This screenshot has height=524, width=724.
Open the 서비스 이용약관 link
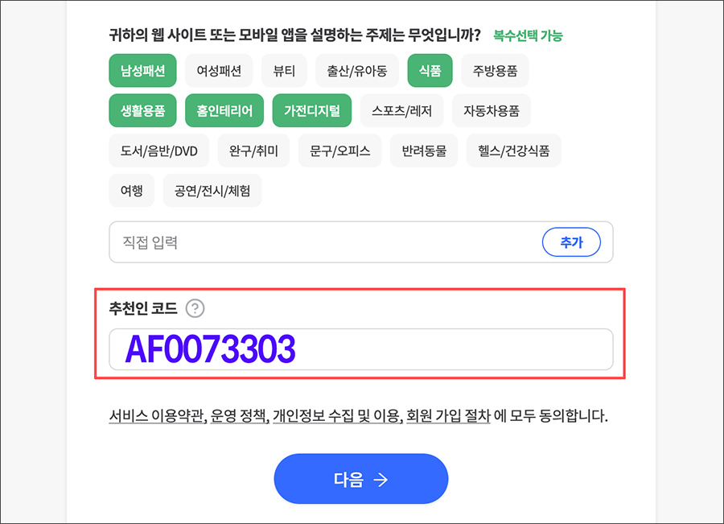(x=158, y=416)
